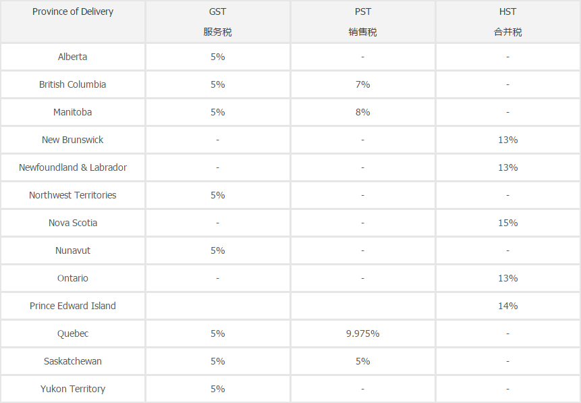Select Quebec's 9.975% PST value

(x=363, y=333)
